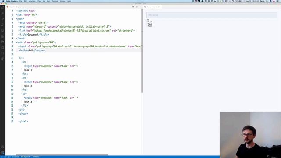Select the Preview index.html tab

[152, 7]
